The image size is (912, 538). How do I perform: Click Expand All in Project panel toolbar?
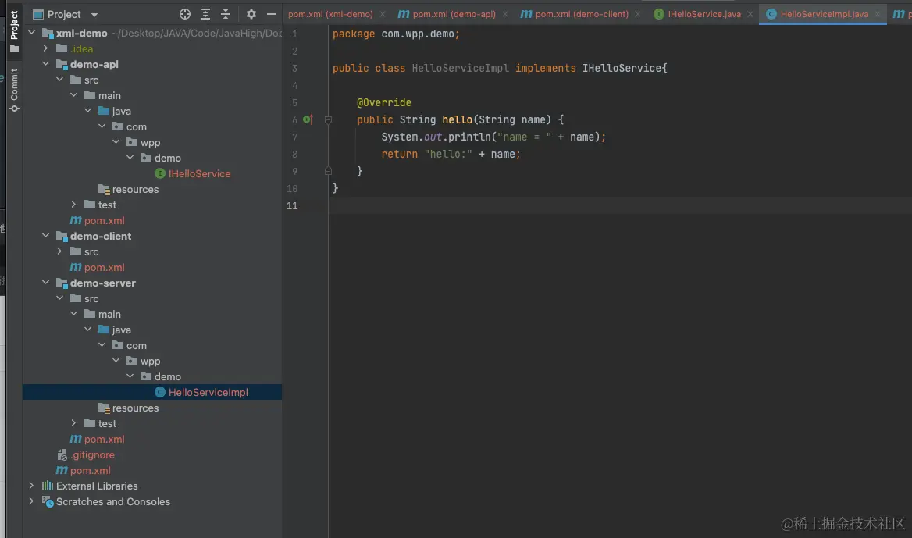(x=205, y=14)
